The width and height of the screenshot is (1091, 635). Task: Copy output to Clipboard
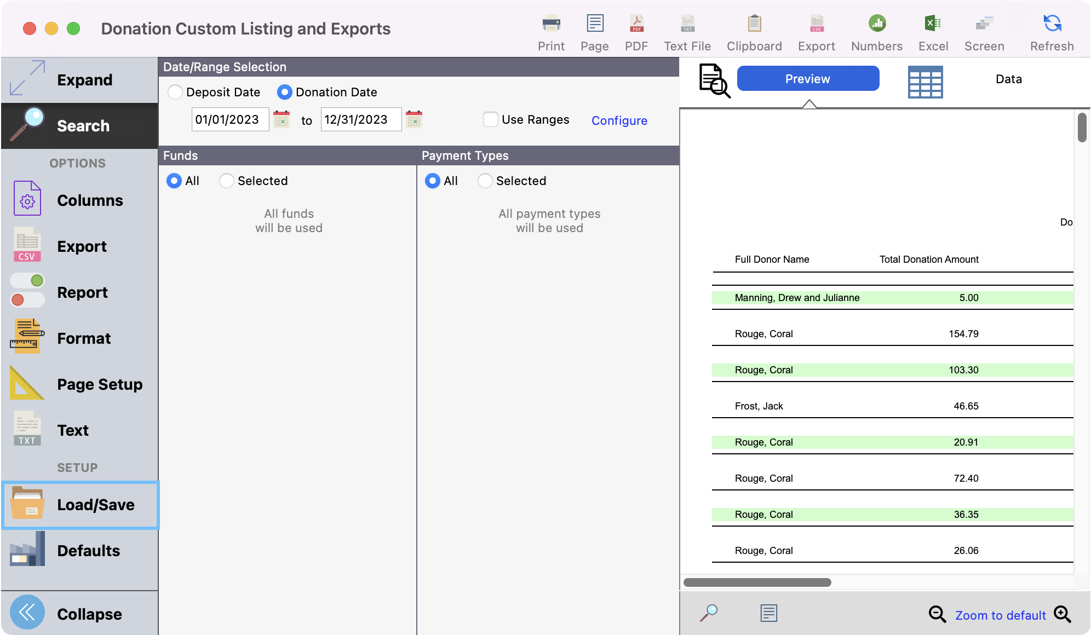(x=754, y=24)
